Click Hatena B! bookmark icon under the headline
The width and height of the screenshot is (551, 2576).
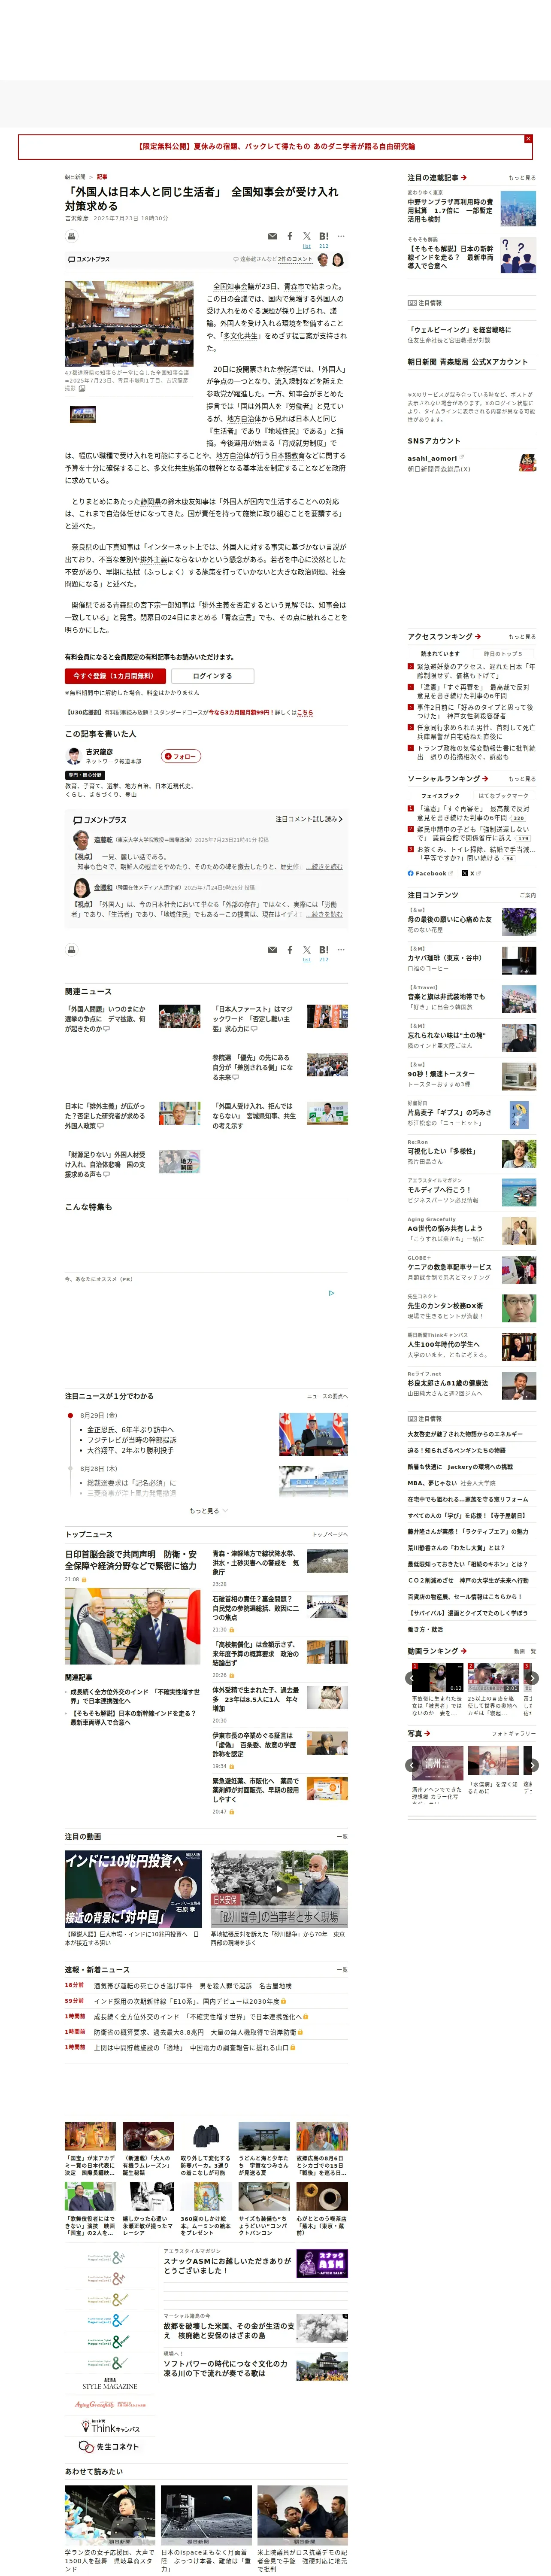[324, 236]
